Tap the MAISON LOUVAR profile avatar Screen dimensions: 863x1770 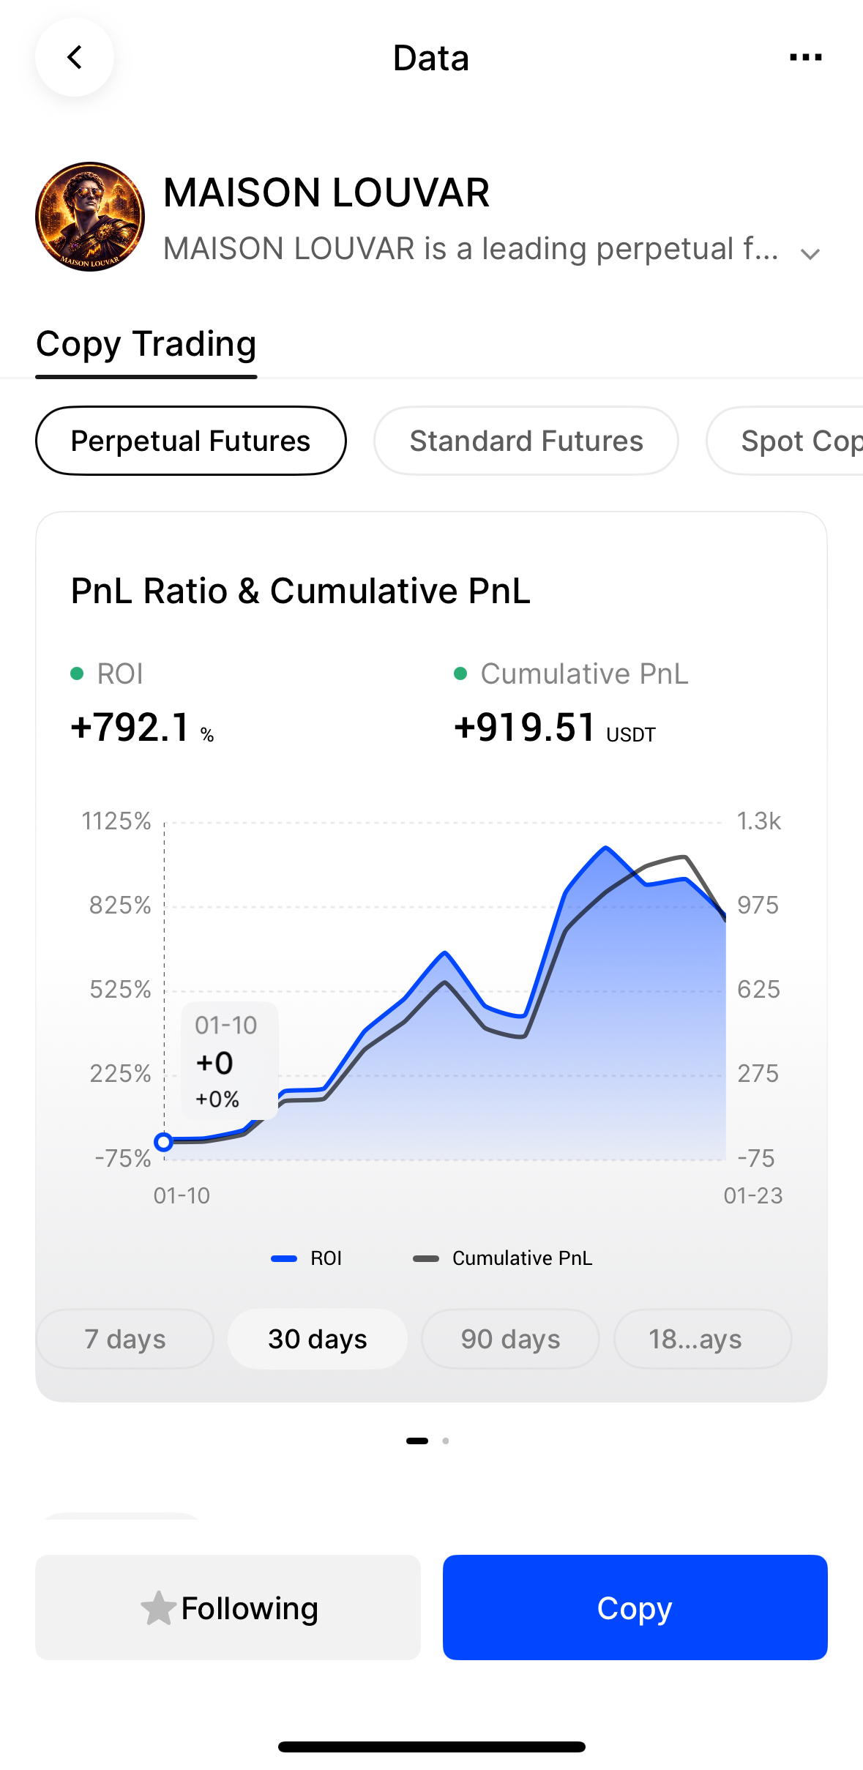(90, 217)
